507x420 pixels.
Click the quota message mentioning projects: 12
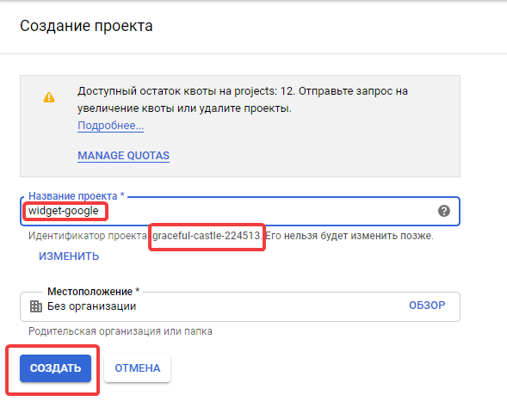(x=243, y=100)
